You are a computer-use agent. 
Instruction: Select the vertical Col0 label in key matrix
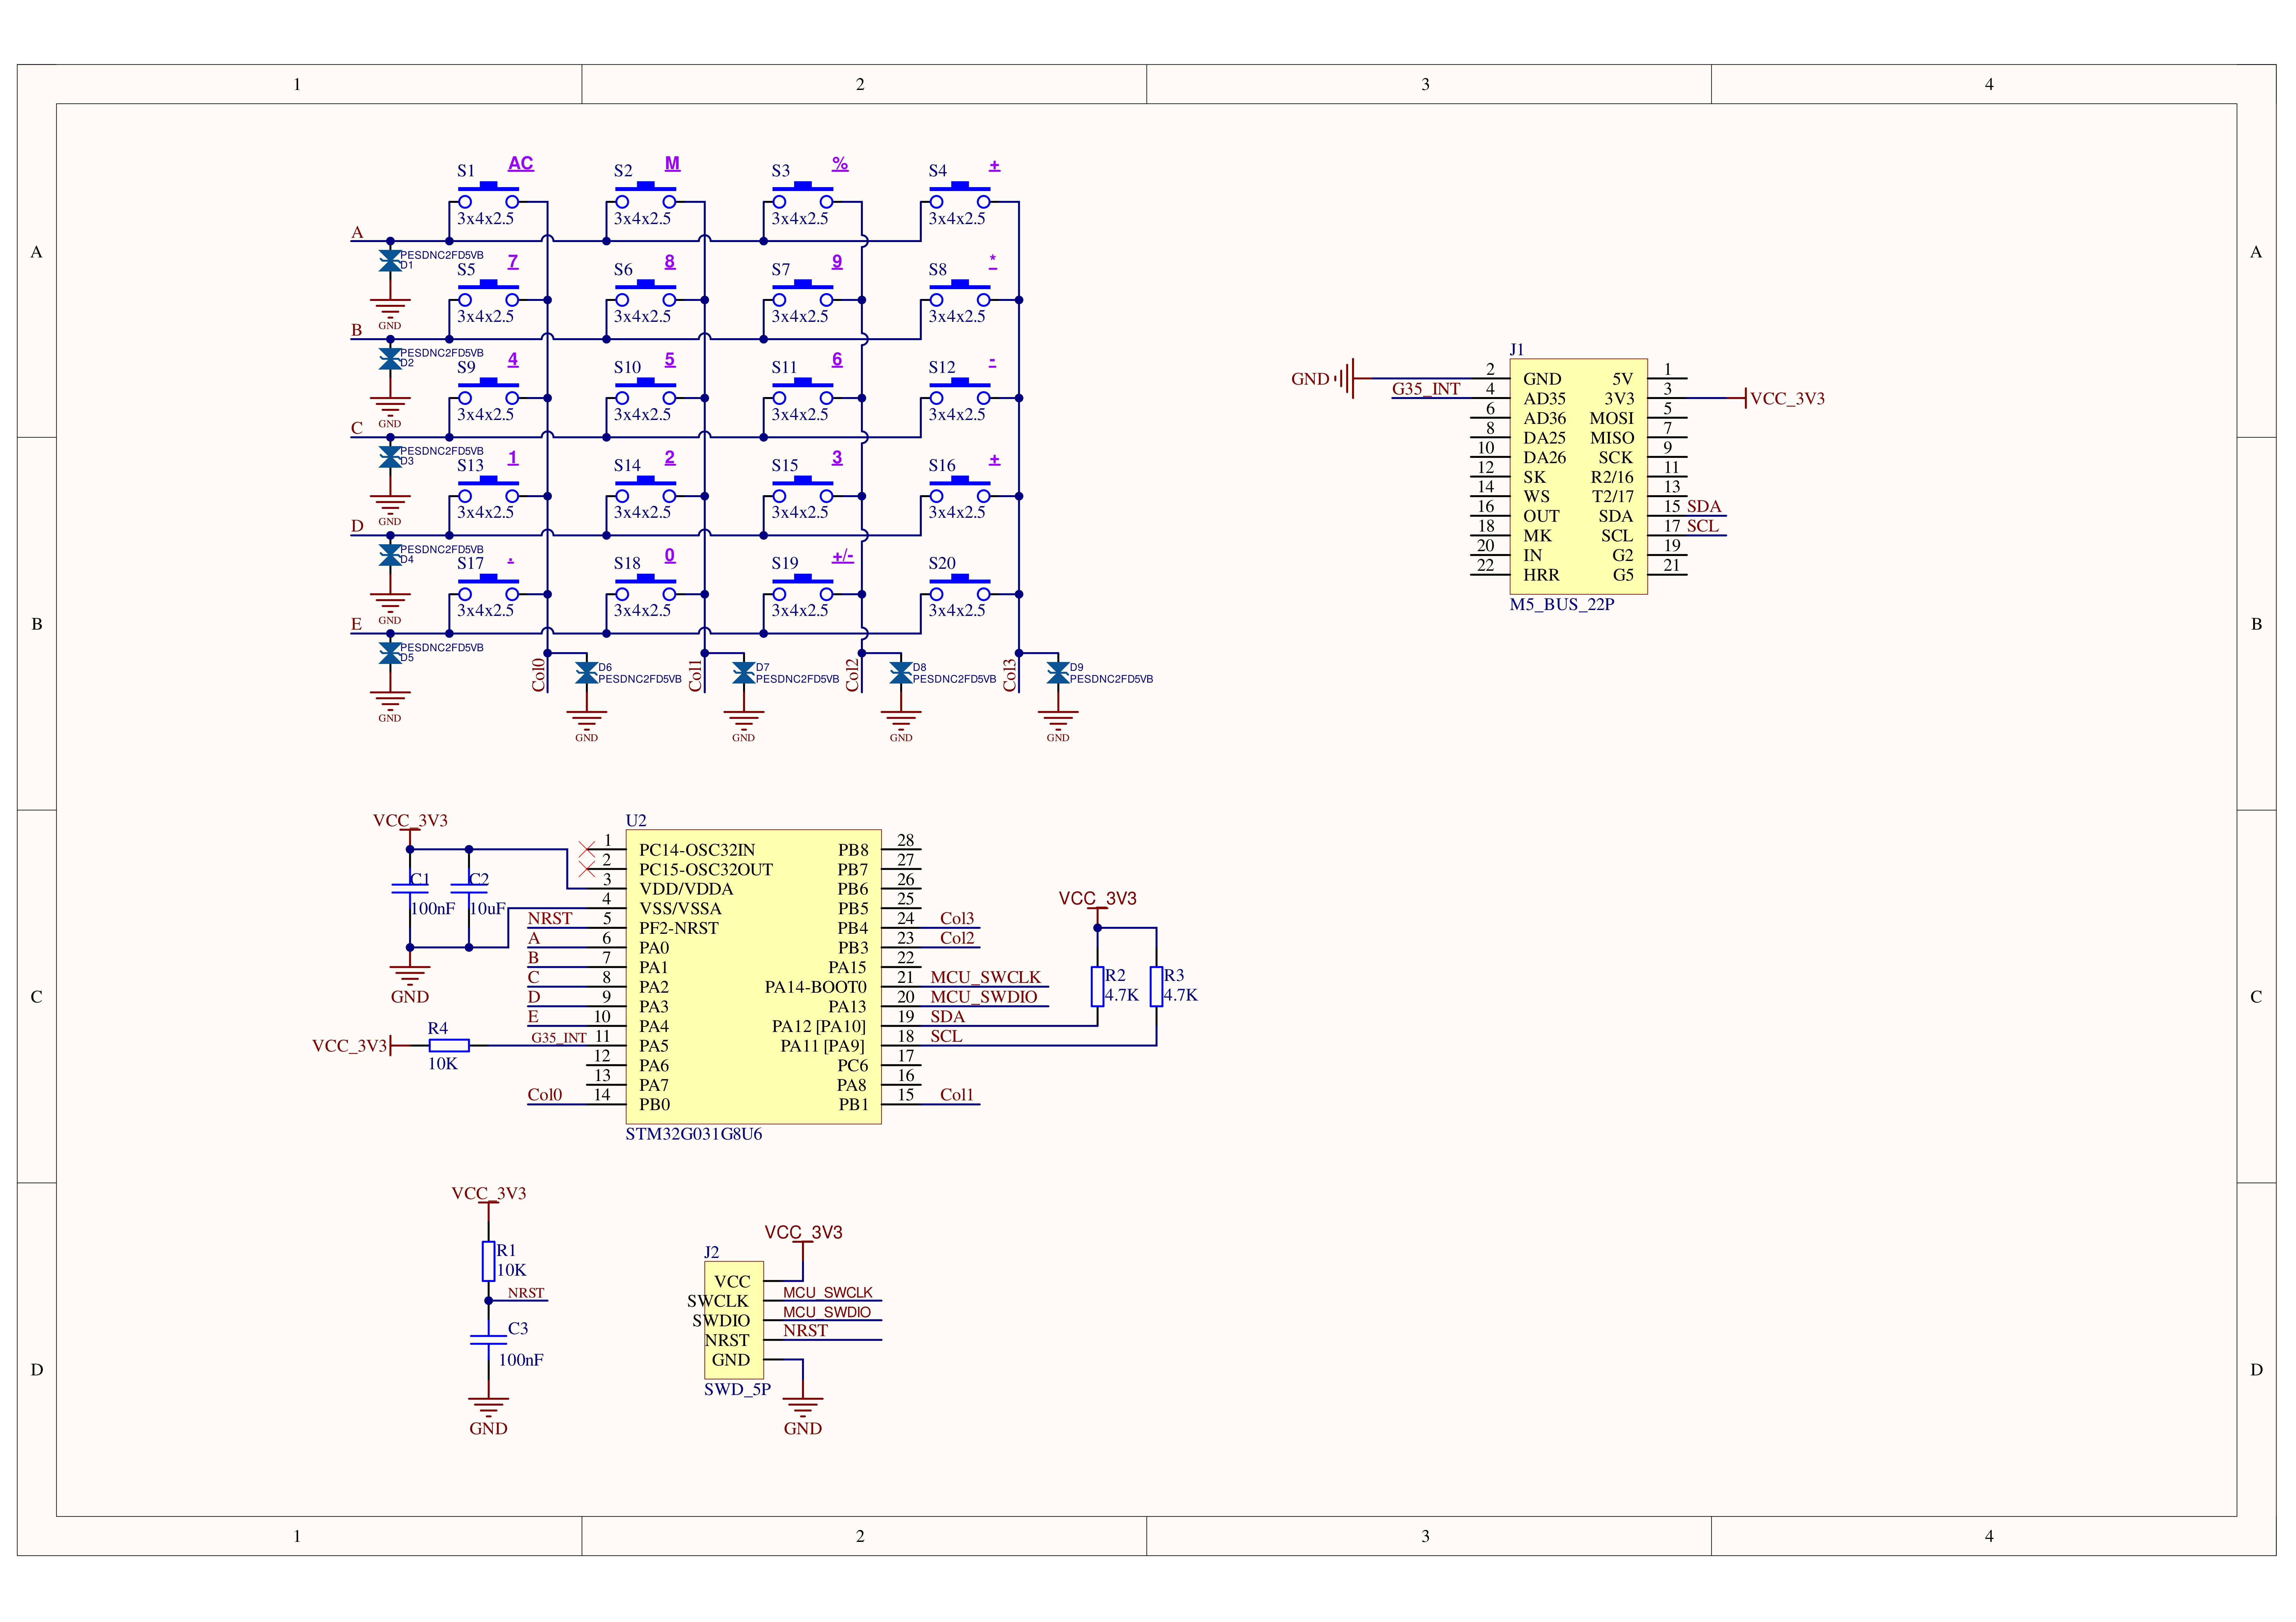[x=539, y=674]
